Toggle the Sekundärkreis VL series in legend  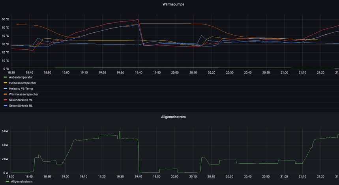[21, 100]
